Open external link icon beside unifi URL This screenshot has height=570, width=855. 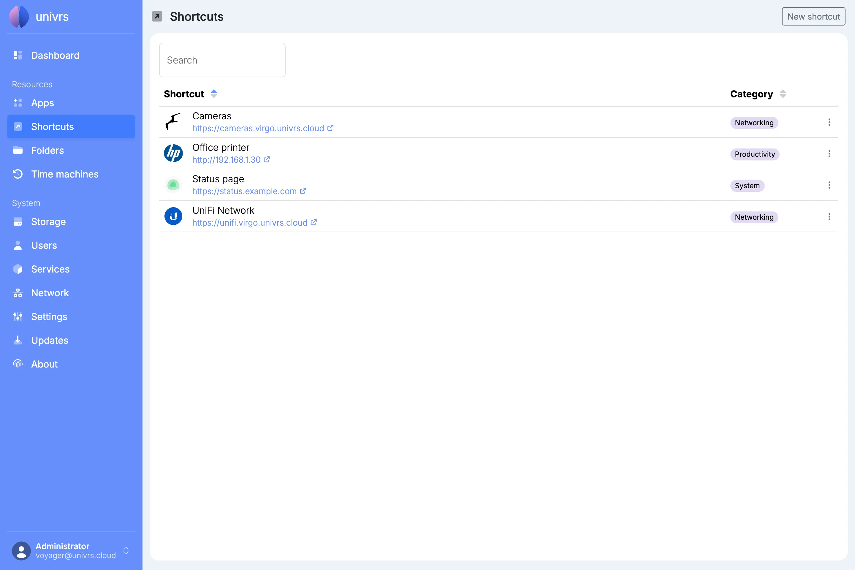(x=314, y=222)
